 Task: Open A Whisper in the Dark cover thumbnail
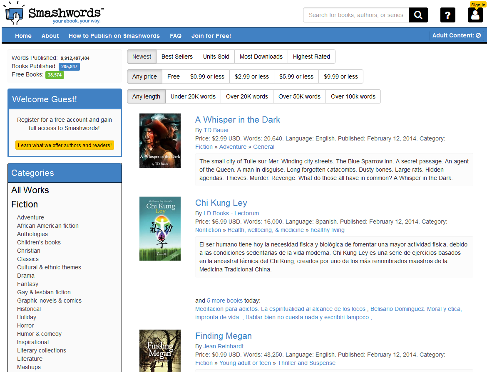[x=160, y=140]
